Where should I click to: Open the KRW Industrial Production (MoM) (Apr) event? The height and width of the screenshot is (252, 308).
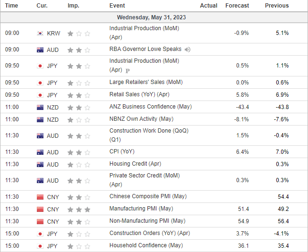(144, 33)
